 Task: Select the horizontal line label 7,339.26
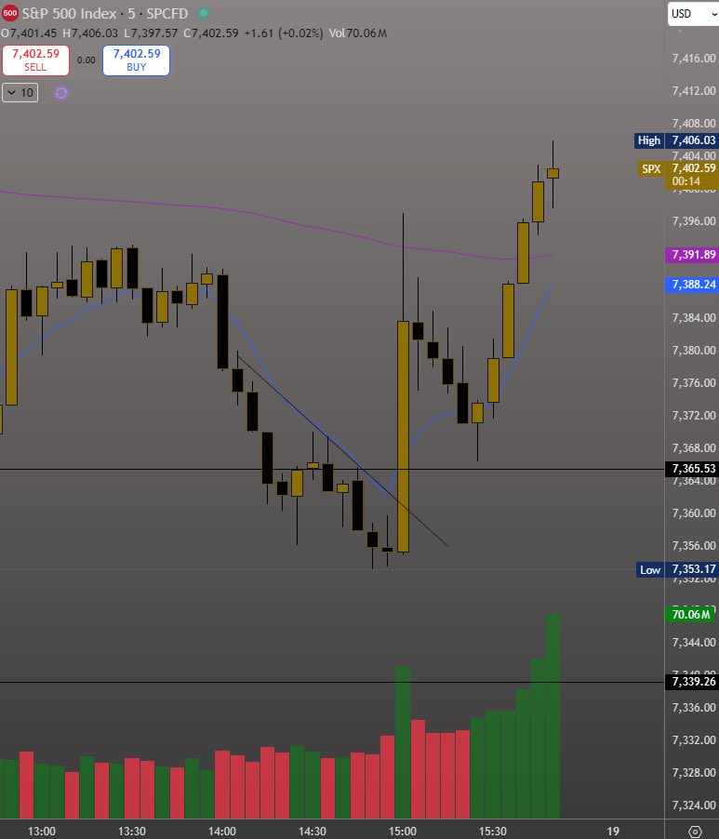pos(692,682)
